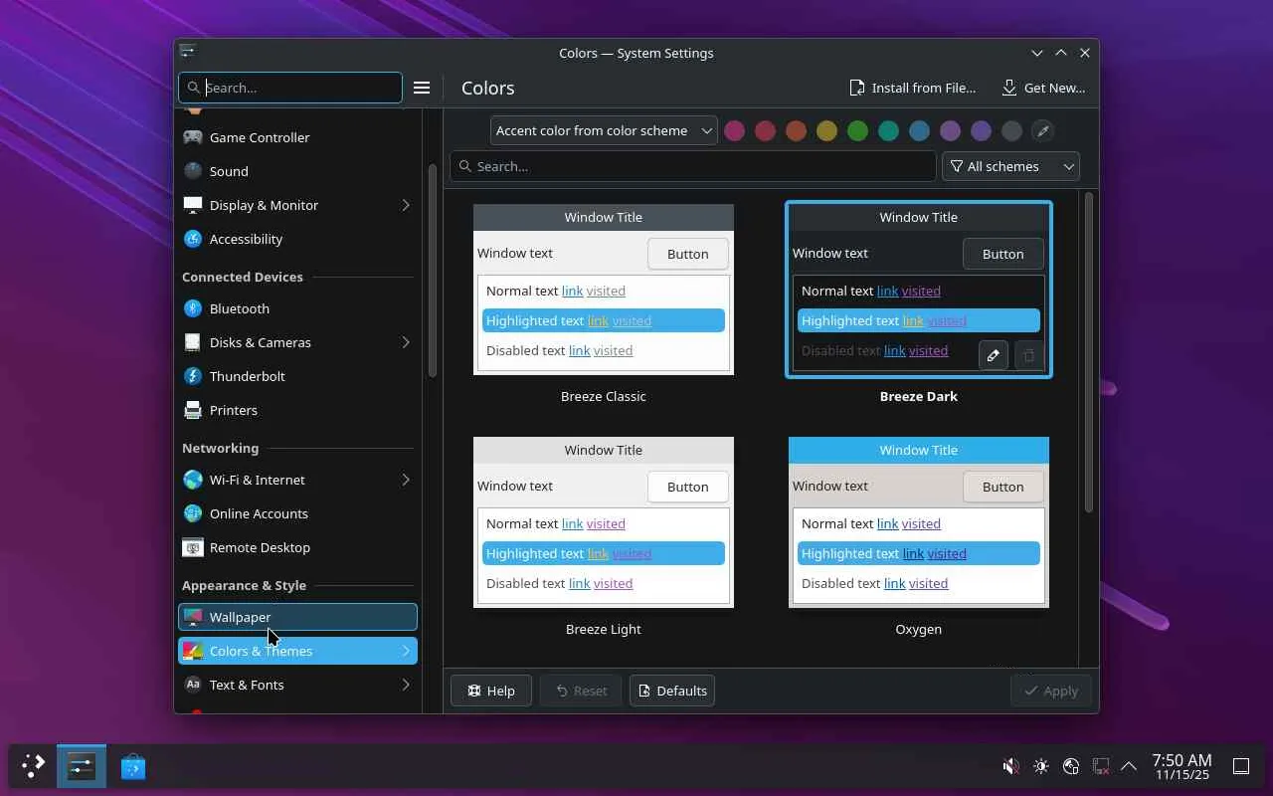Choose the teal accent color swatch
The image size is (1273, 796).
pos(888,130)
